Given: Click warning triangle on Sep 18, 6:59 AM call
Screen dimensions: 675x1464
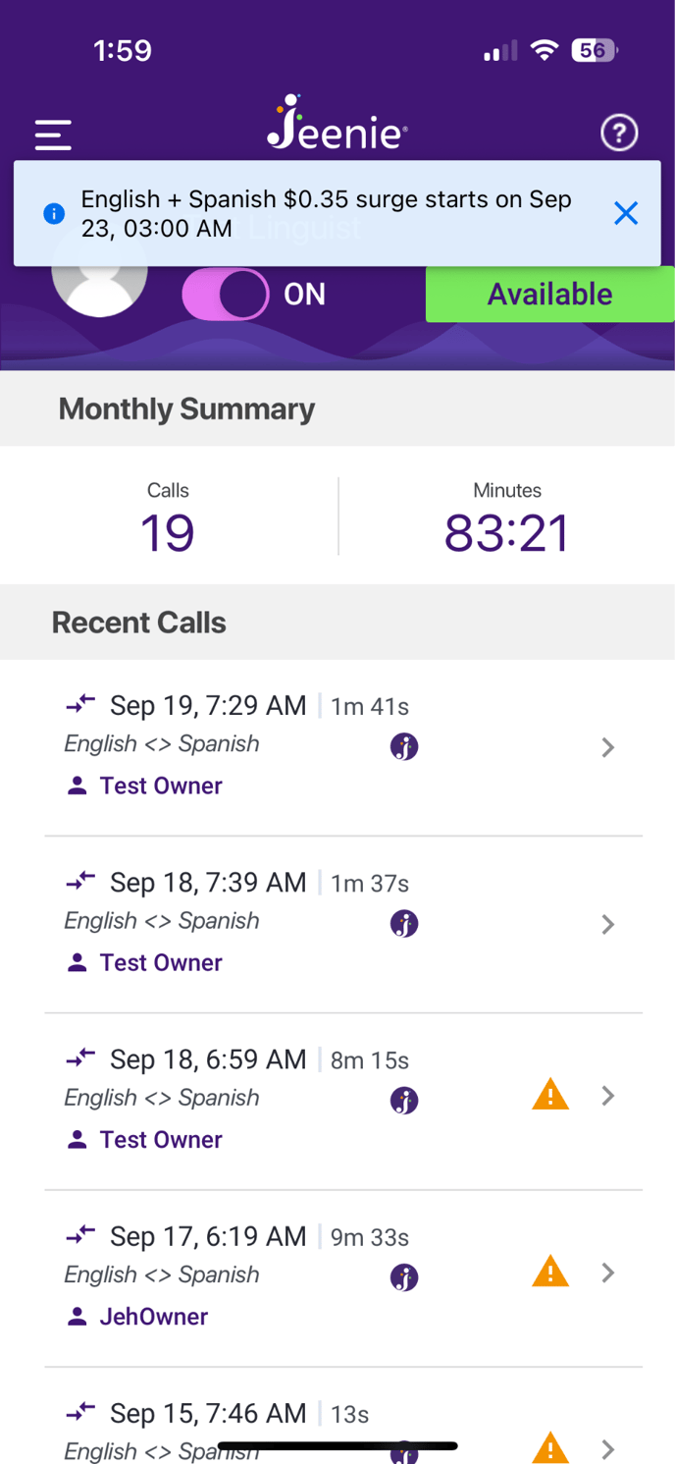Looking at the screenshot, I should coord(550,1094).
